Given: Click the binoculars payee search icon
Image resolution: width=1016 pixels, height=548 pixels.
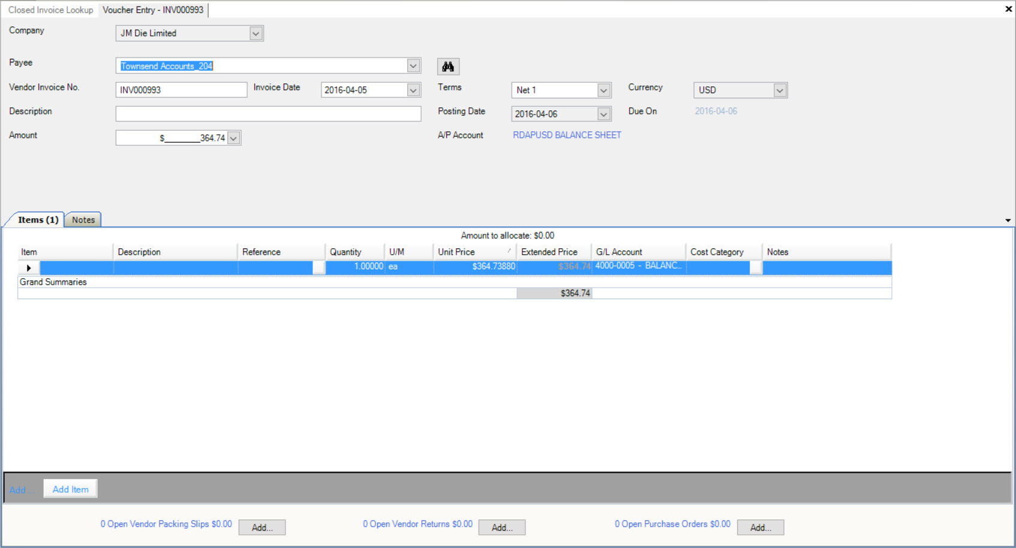Looking at the screenshot, I should click(x=448, y=67).
